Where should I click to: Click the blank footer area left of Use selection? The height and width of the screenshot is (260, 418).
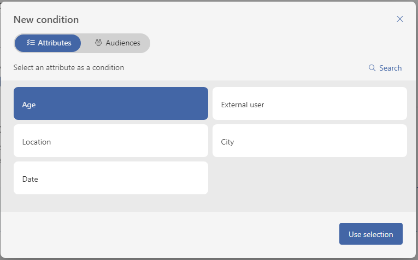point(170,234)
